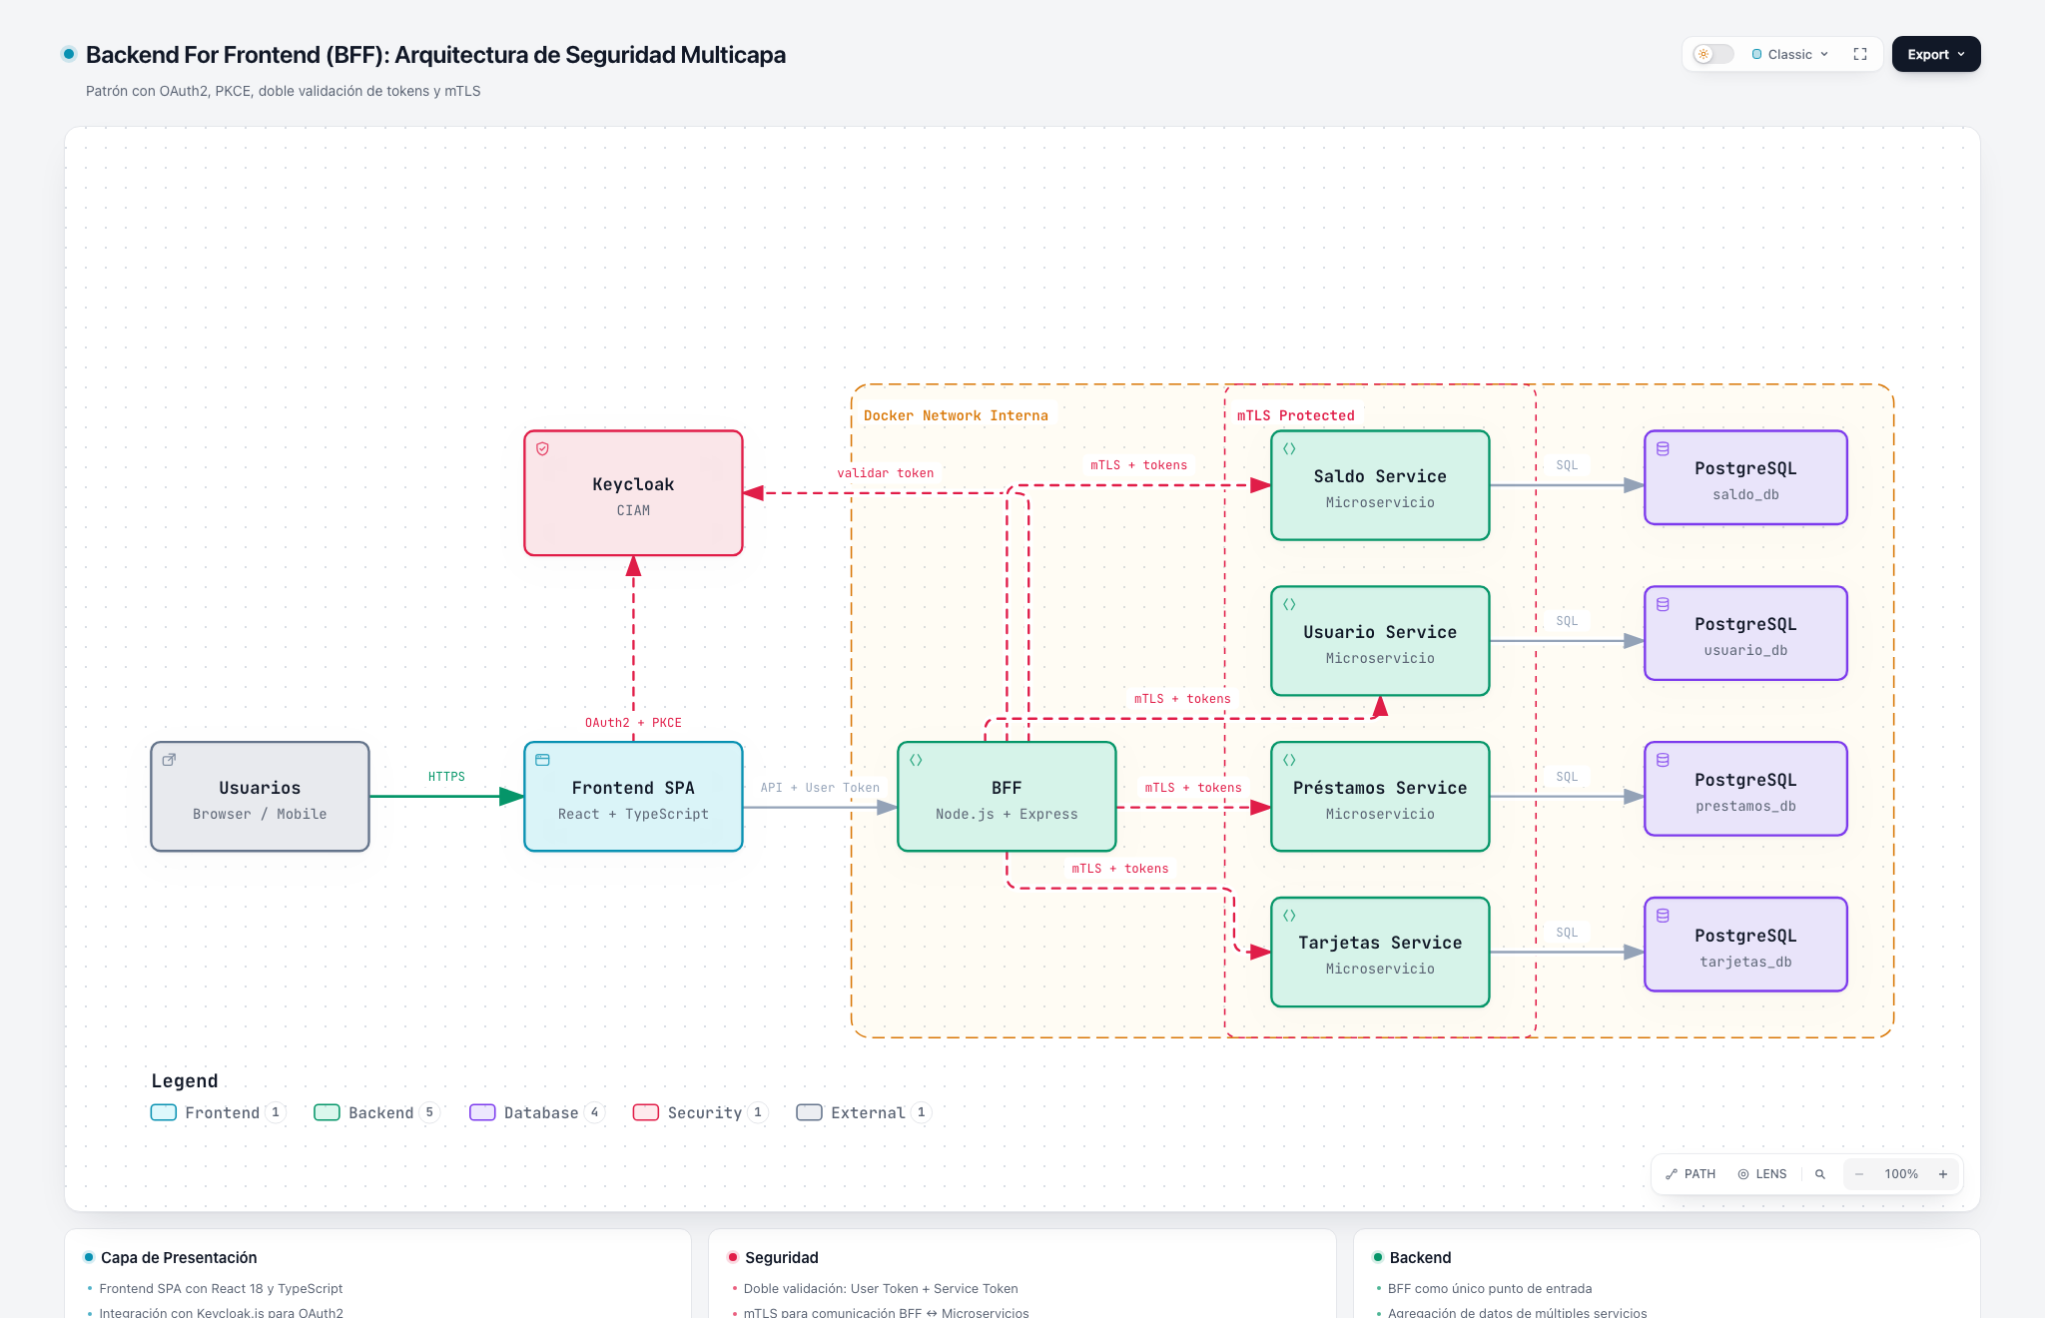
Task: Click the Backend card heading at bottom
Action: click(1420, 1257)
